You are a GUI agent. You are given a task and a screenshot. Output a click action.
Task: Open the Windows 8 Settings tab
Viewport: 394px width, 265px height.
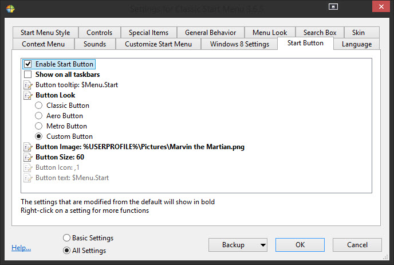point(239,44)
